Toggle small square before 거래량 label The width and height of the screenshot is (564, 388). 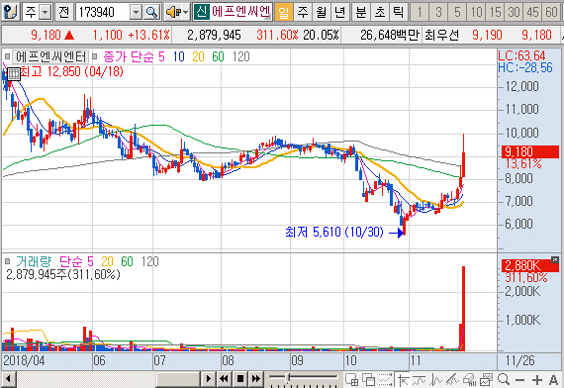click(7, 261)
